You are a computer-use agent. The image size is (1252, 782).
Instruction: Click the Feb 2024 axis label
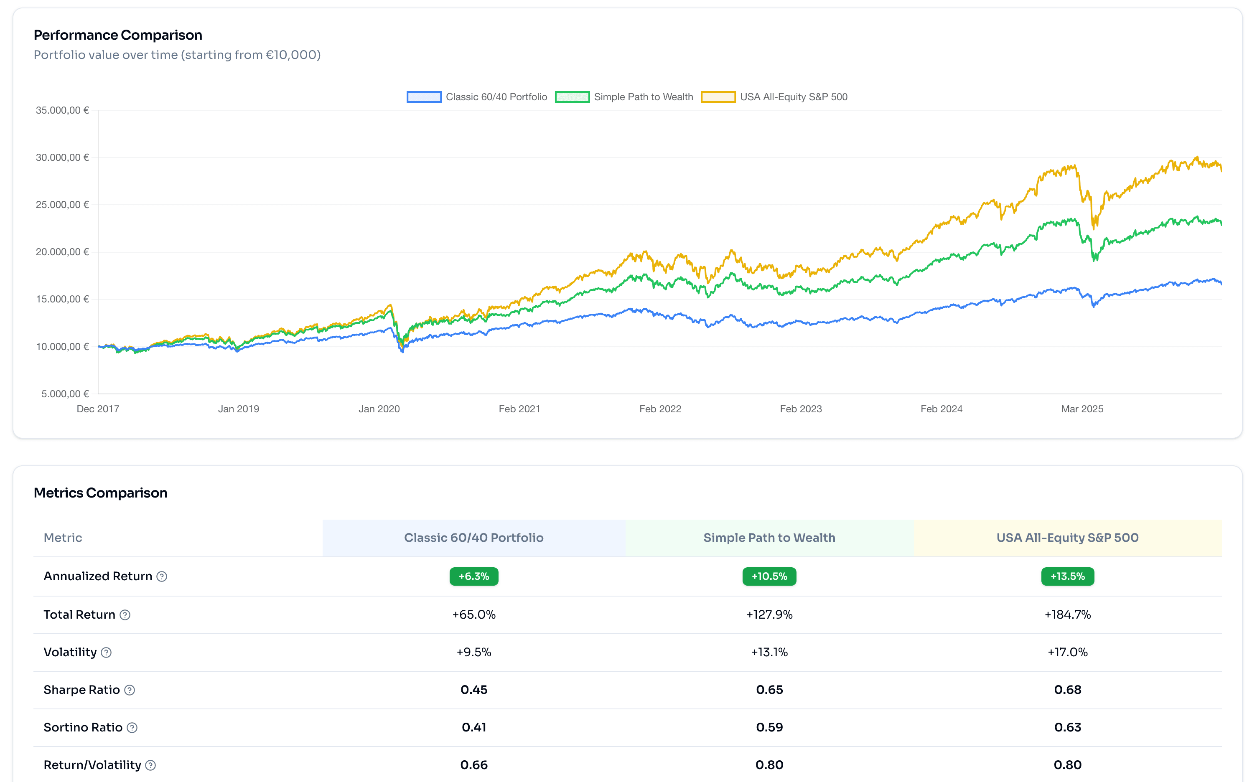[942, 409]
